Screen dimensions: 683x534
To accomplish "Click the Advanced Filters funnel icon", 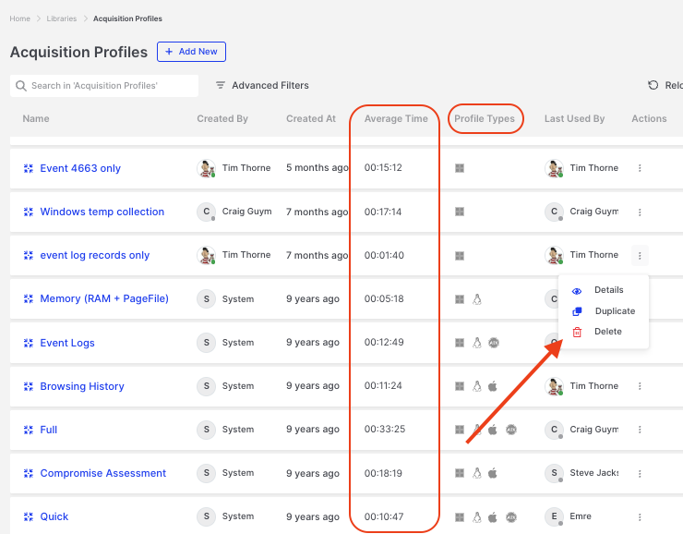I will point(221,85).
